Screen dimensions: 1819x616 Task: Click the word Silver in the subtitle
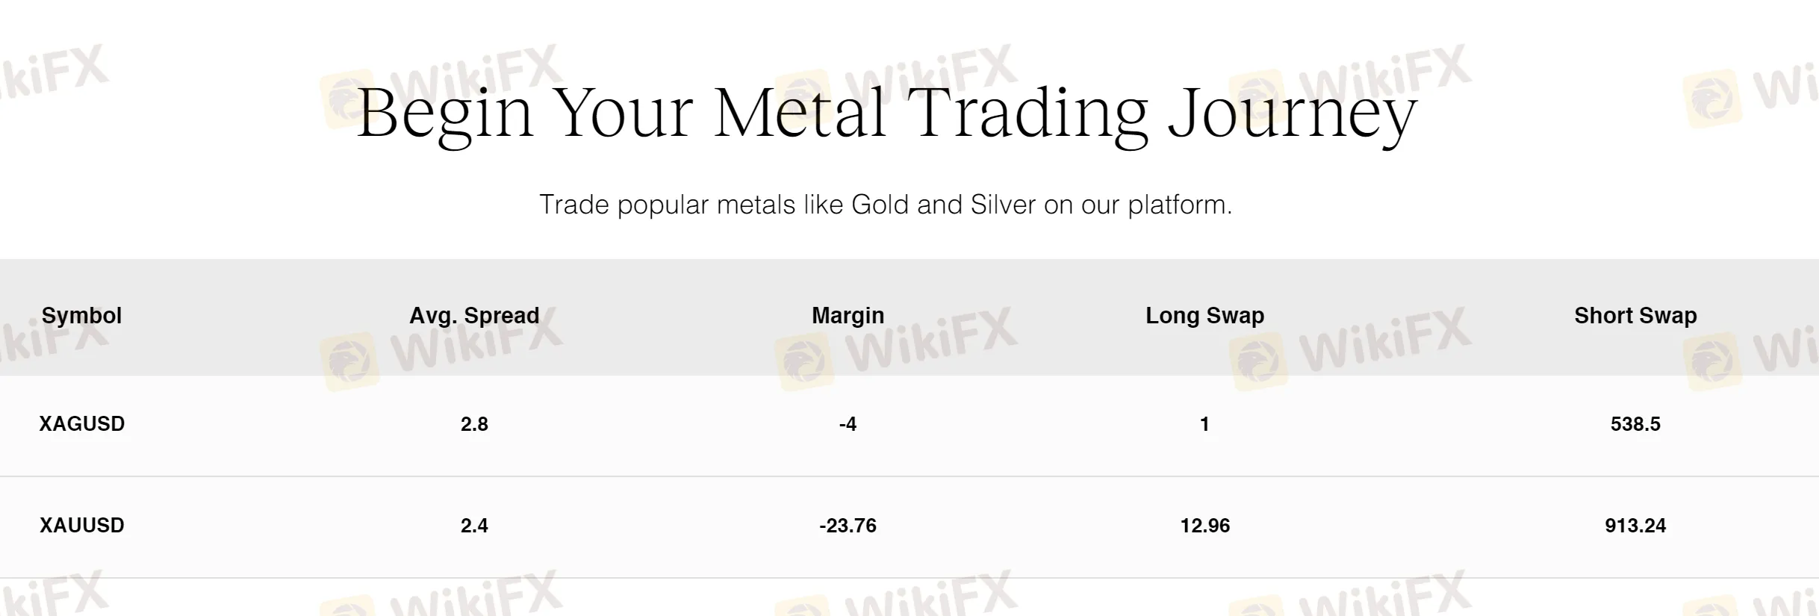[1003, 205]
